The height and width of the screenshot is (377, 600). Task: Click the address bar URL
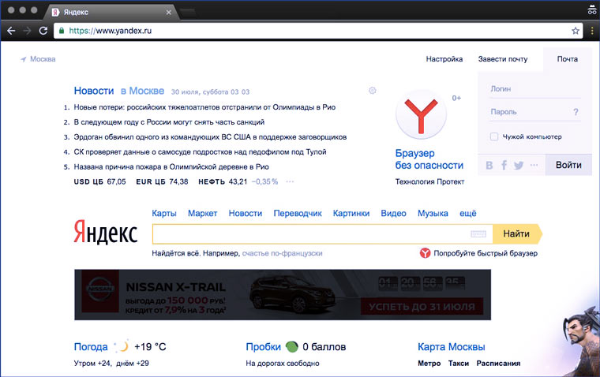pos(111,31)
